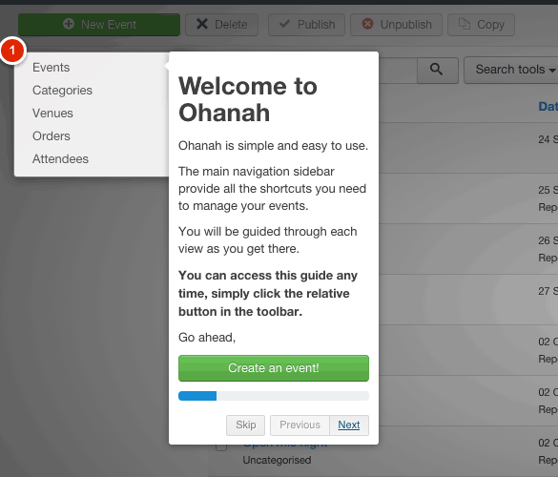Open Venues in the sidebar
This screenshot has width=558, height=477.
[52, 114]
